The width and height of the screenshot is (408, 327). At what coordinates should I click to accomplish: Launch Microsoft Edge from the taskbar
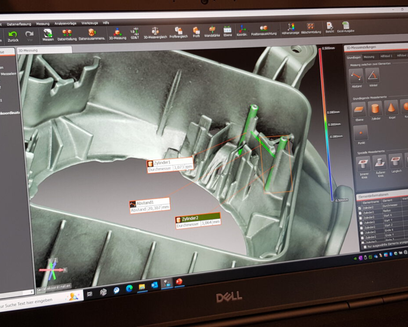(129, 288)
